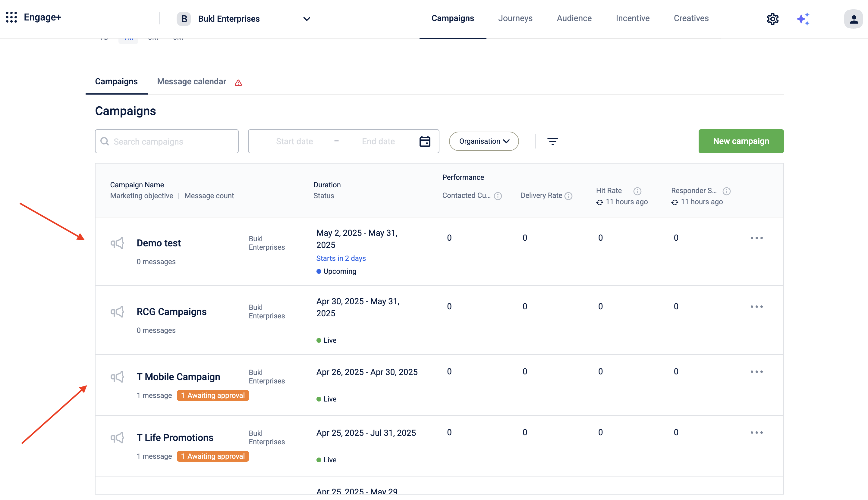868x500 pixels.
Task: Open the Audience navigation tab
Action: (x=574, y=18)
